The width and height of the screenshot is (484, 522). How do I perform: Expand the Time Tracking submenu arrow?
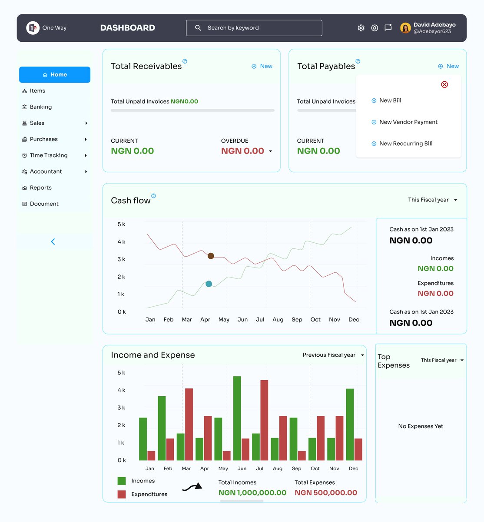(86, 155)
